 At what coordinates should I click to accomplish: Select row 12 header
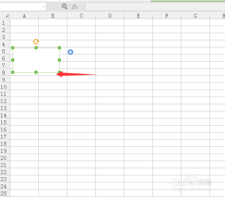click(5, 101)
